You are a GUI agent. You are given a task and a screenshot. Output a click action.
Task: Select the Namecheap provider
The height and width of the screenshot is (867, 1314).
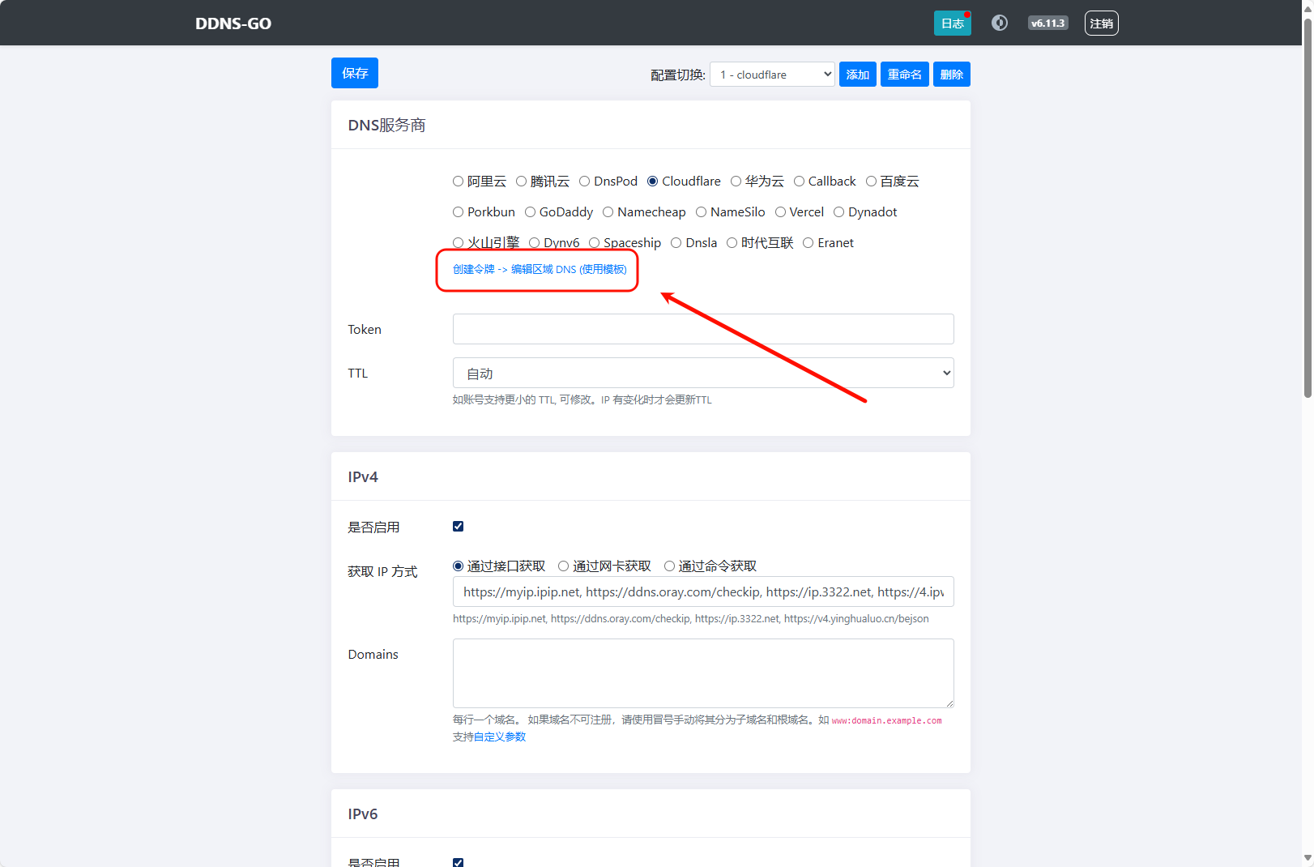[x=608, y=212]
